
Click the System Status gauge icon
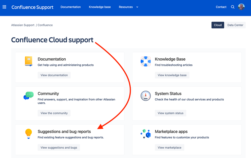146,96
